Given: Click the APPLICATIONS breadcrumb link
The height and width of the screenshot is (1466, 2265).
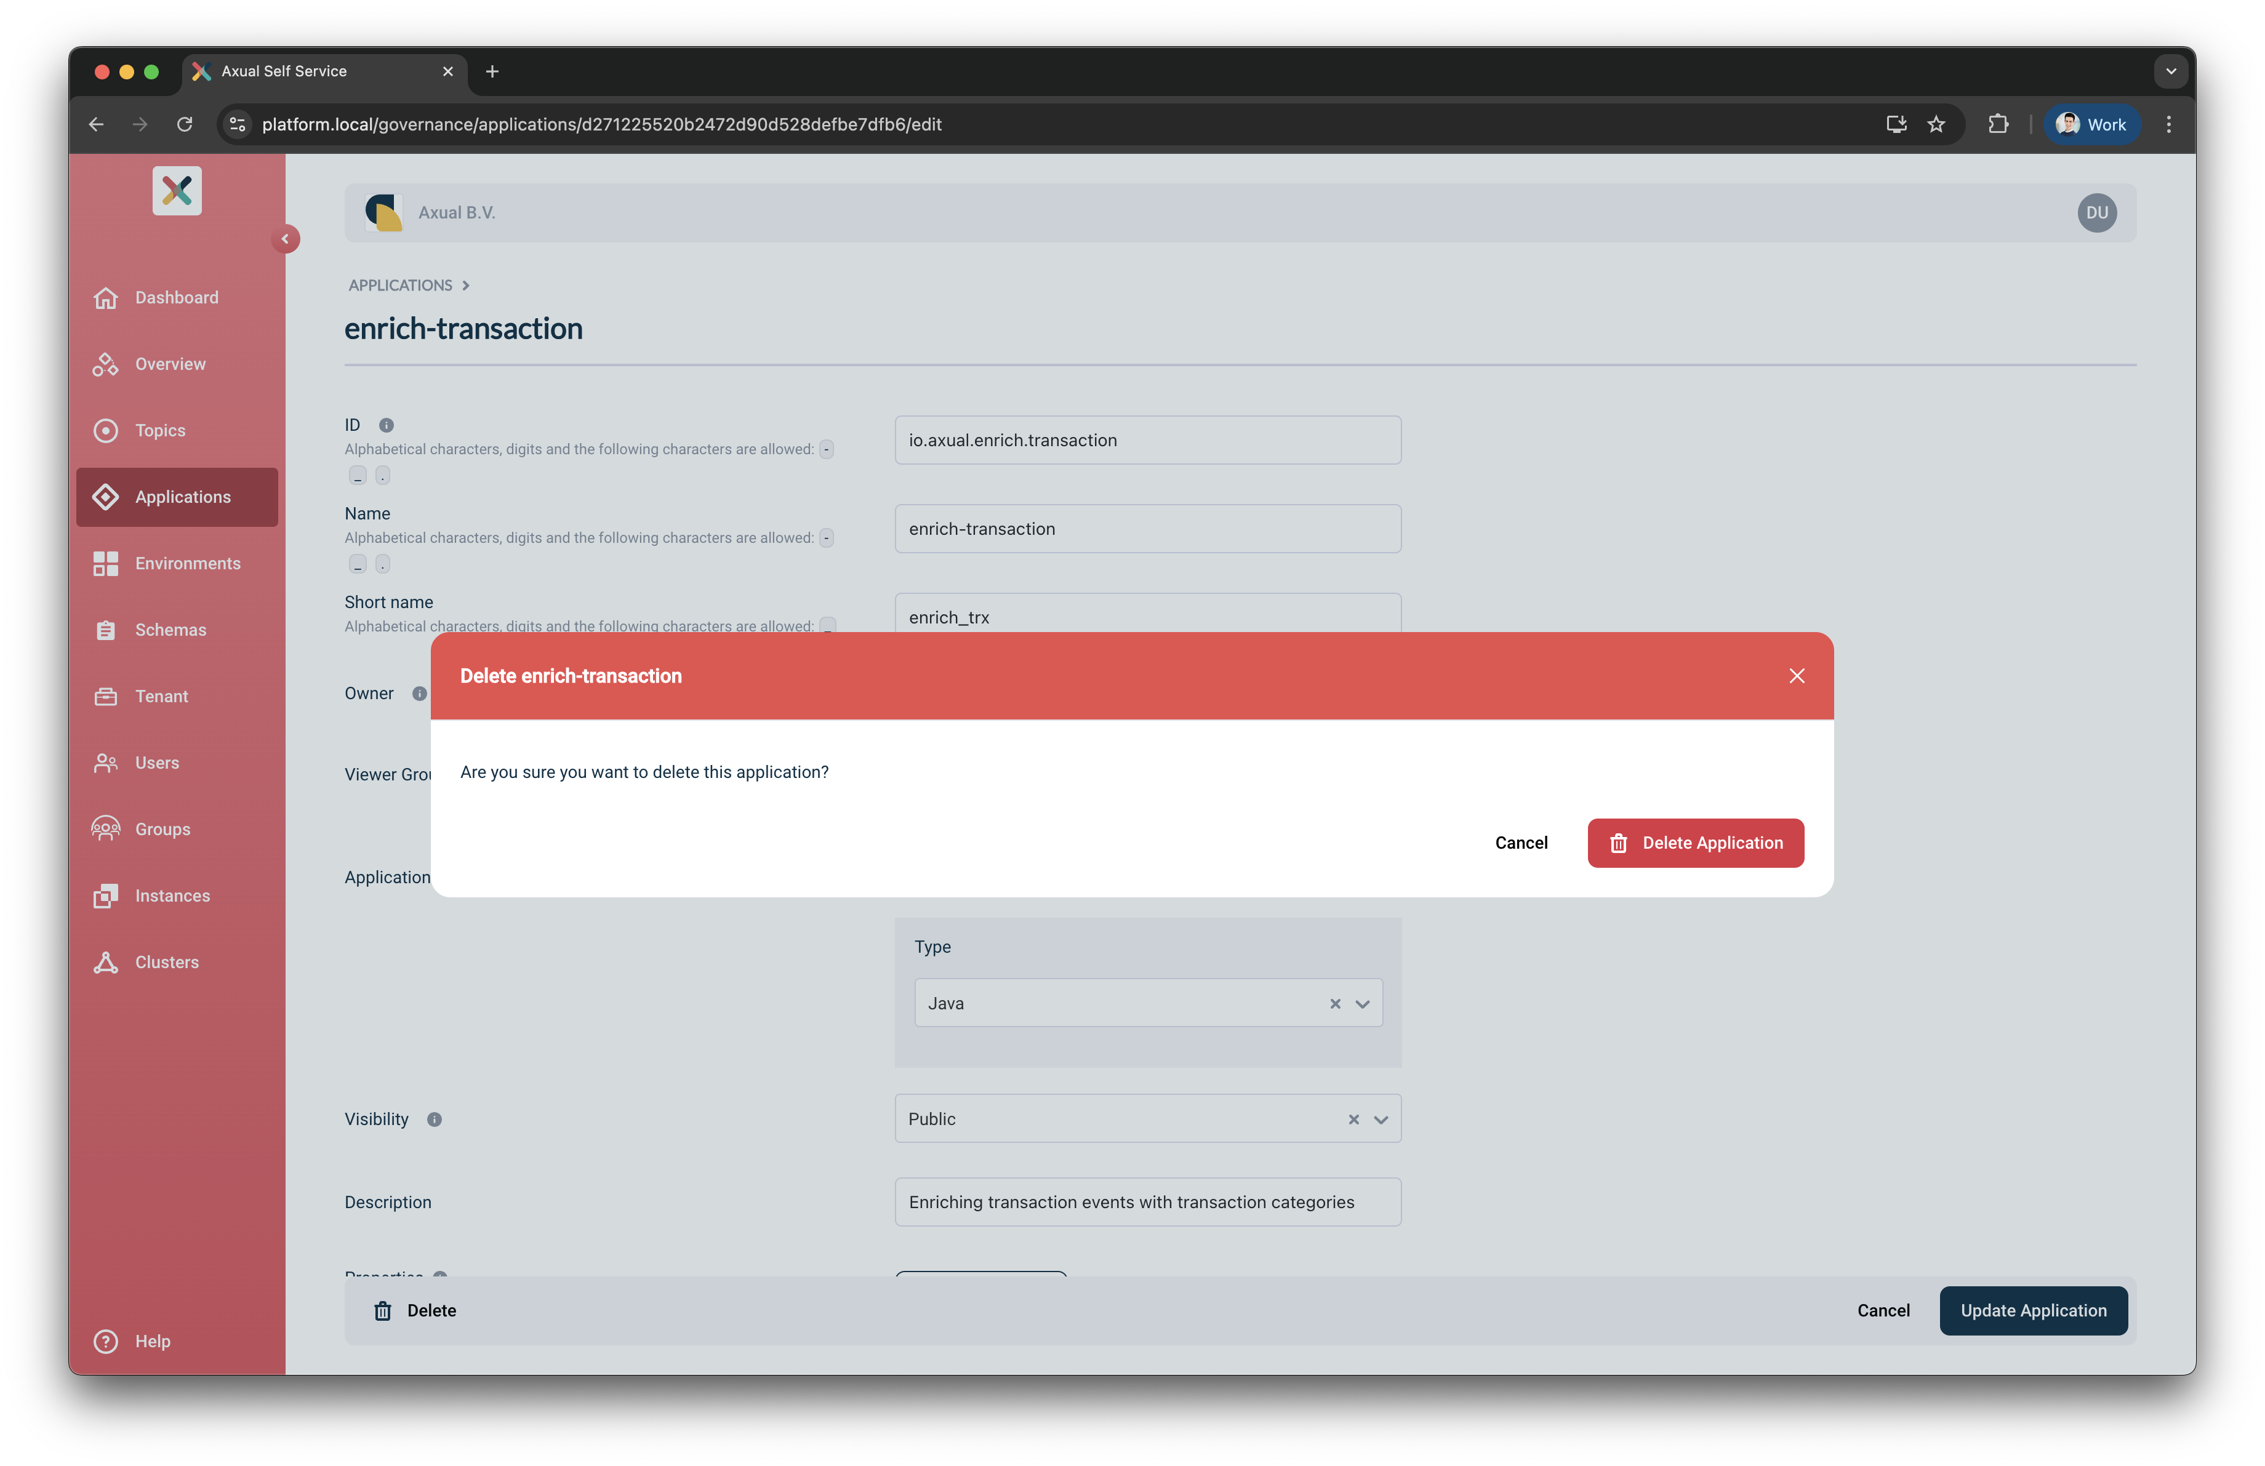Looking at the screenshot, I should (399, 286).
